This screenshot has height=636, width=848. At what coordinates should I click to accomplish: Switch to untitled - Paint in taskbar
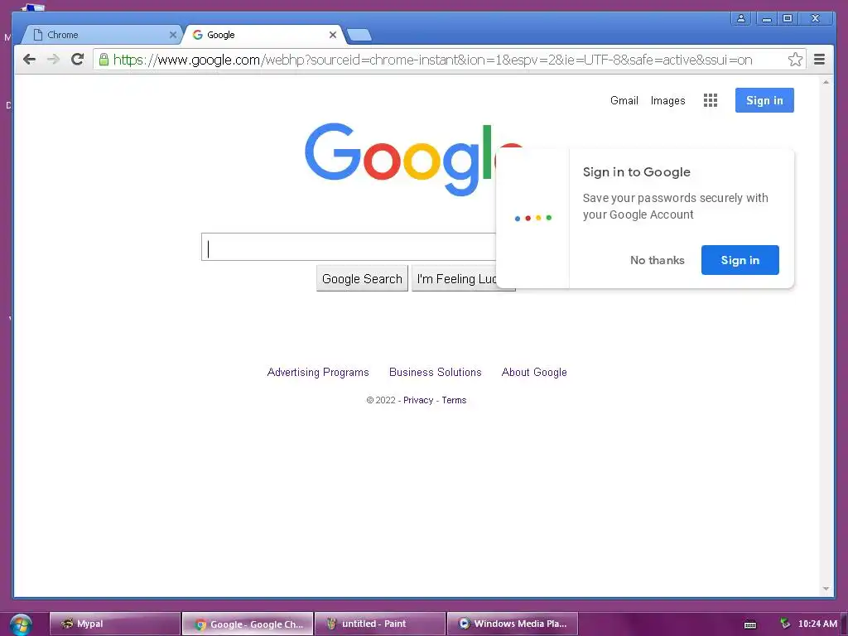[x=379, y=624]
